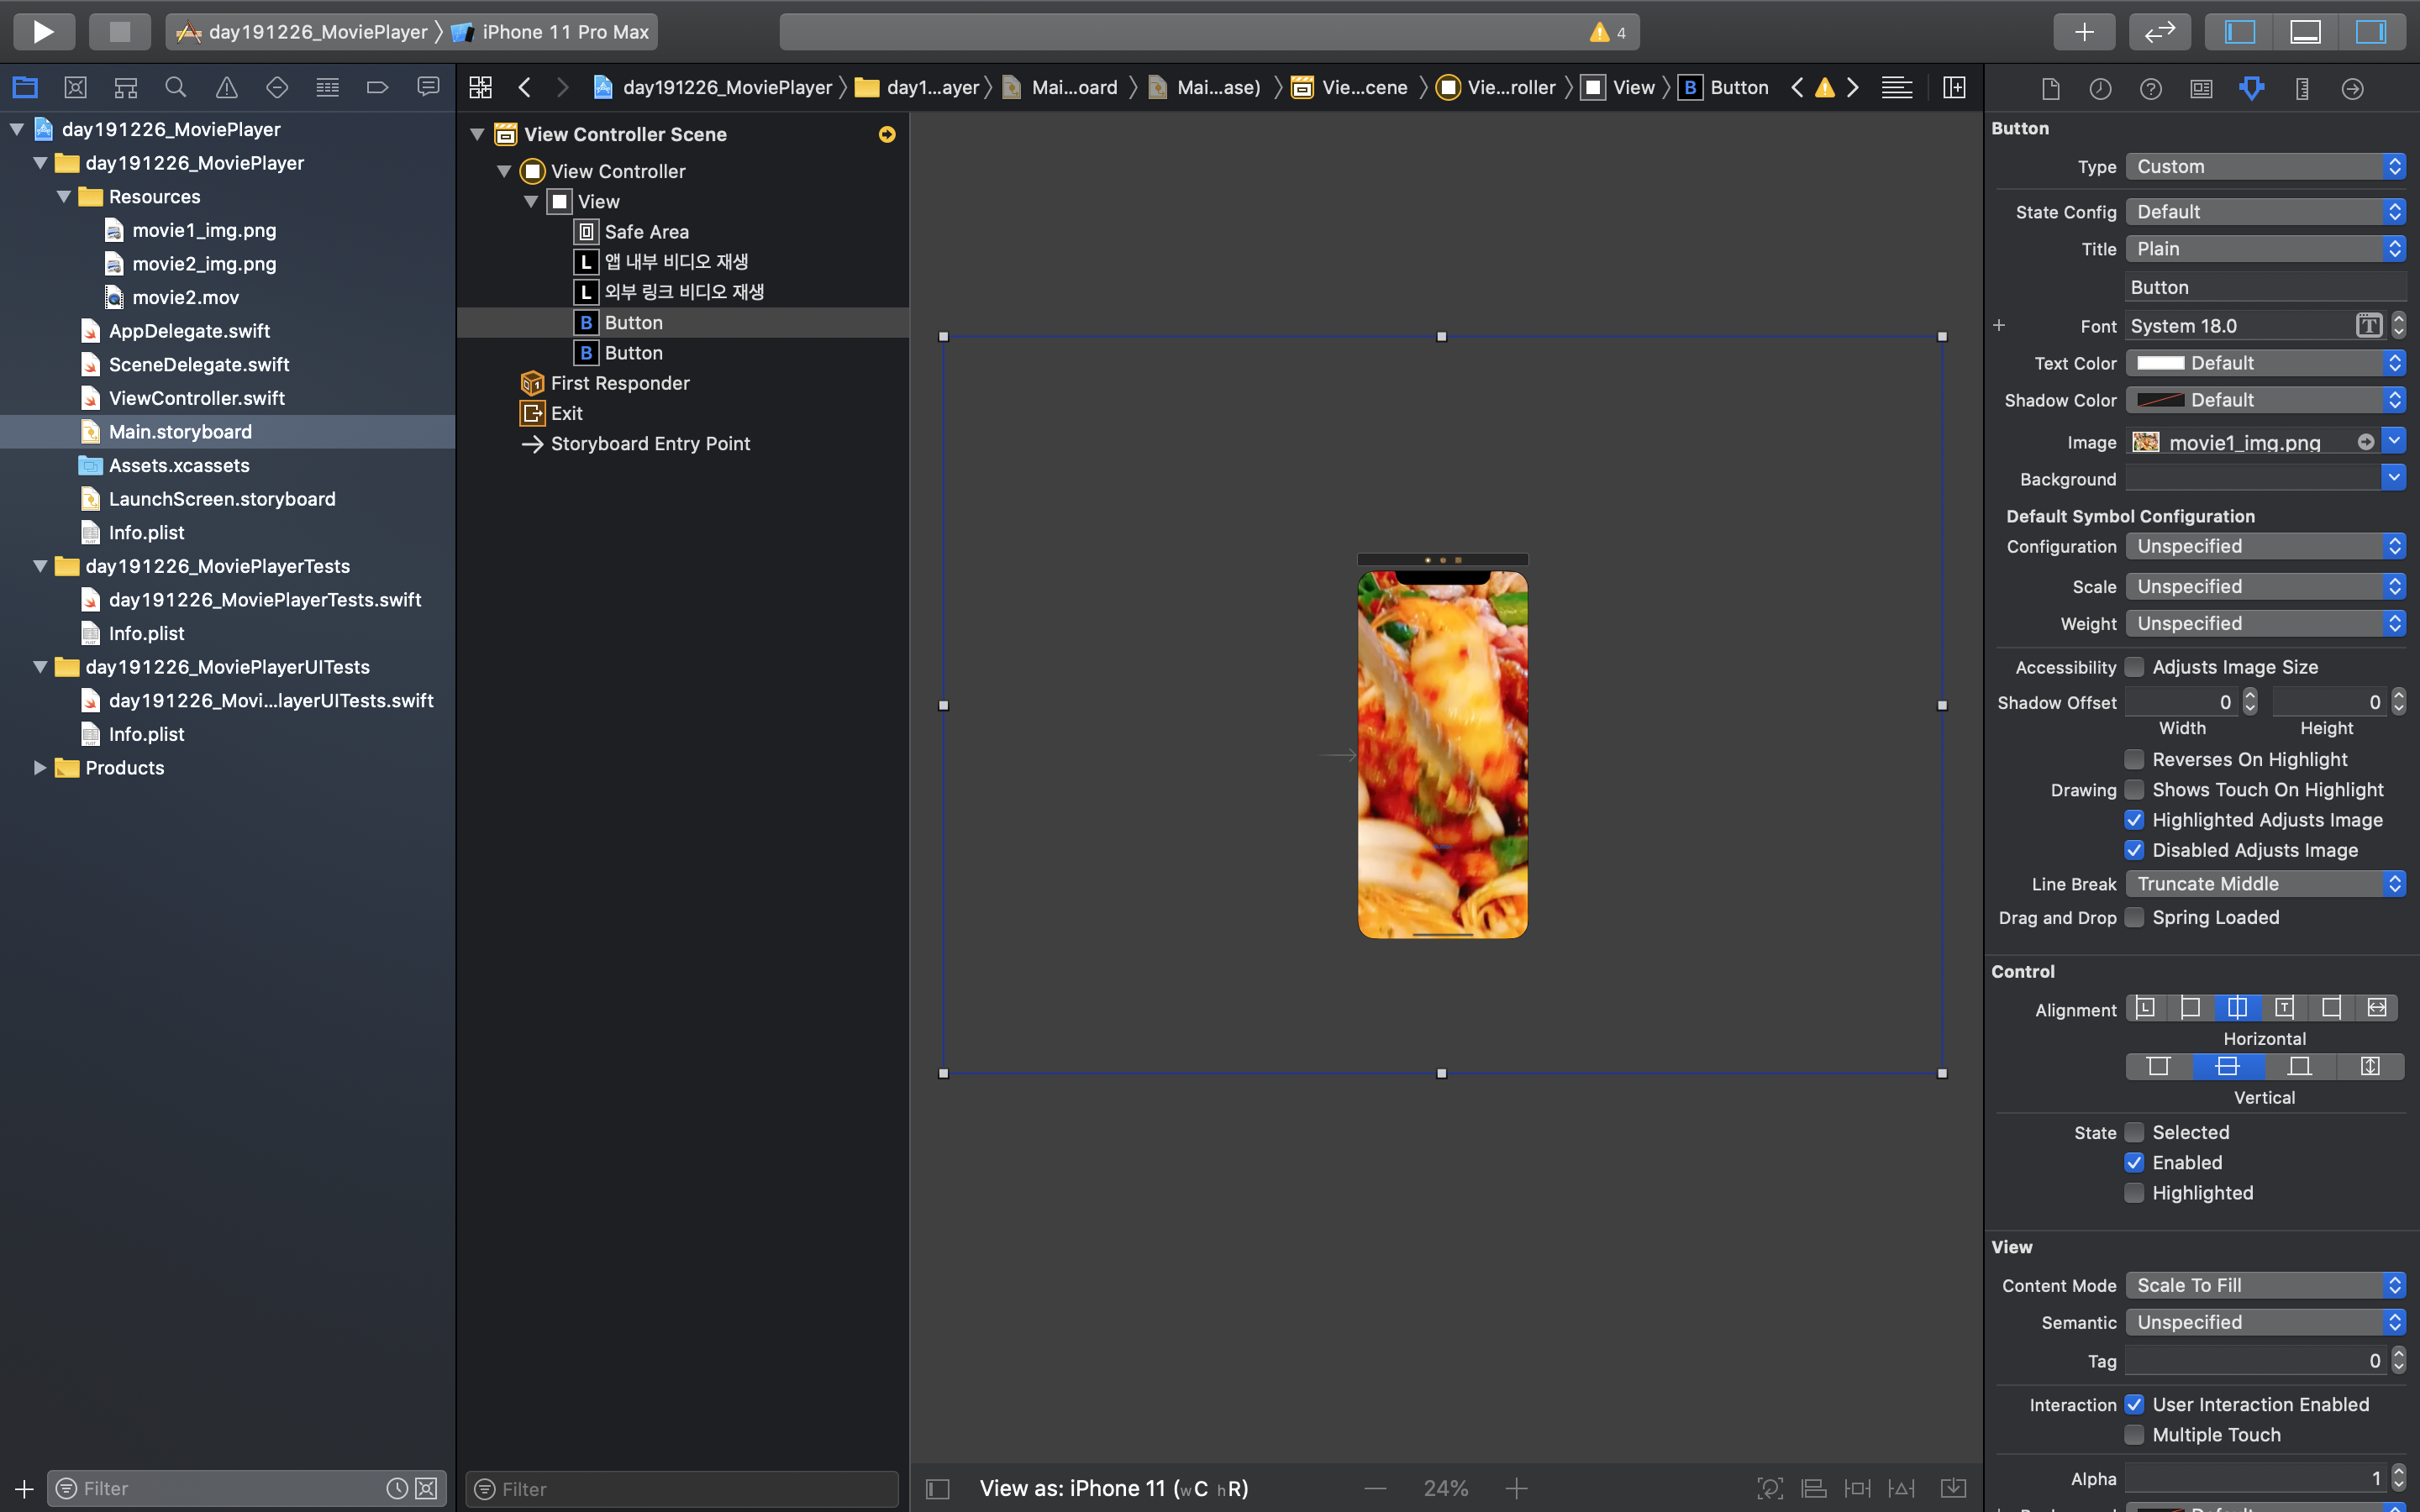The image size is (2420, 1512).
Task: Collapse the Resources folder
Action: (x=64, y=197)
